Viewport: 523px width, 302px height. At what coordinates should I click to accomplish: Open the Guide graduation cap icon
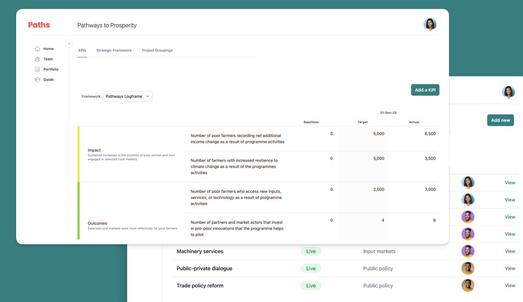coord(37,80)
